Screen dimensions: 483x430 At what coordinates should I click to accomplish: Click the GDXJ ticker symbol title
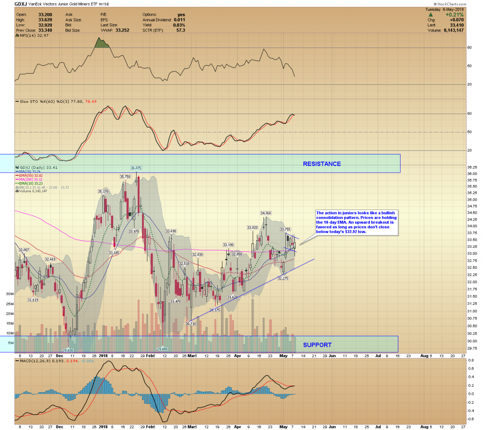(21, 4)
